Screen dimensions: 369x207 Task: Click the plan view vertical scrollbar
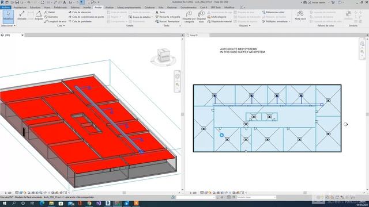[367, 114]
